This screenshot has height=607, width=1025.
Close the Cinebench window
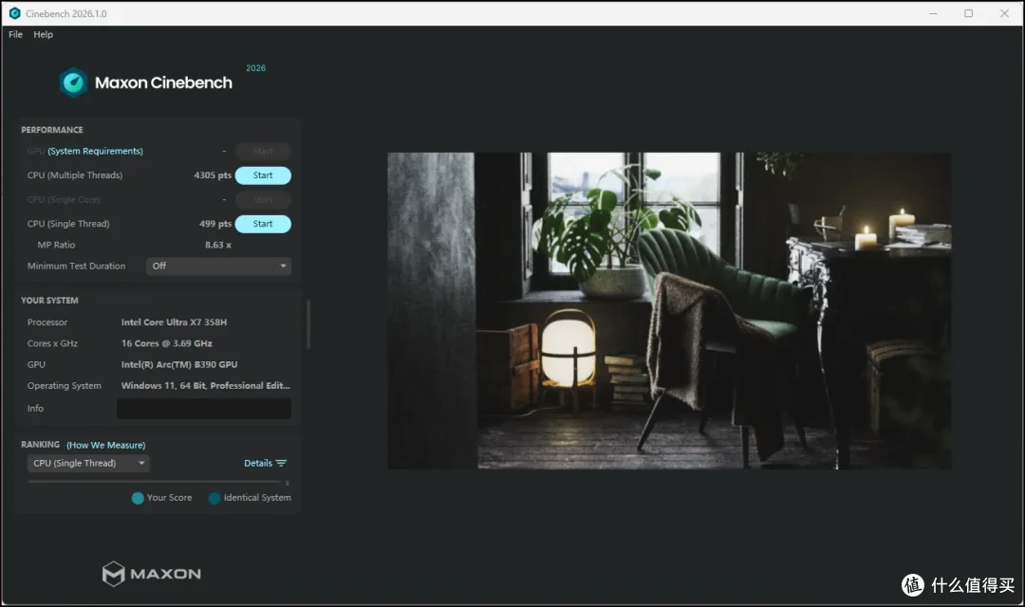click(1004, 13)
